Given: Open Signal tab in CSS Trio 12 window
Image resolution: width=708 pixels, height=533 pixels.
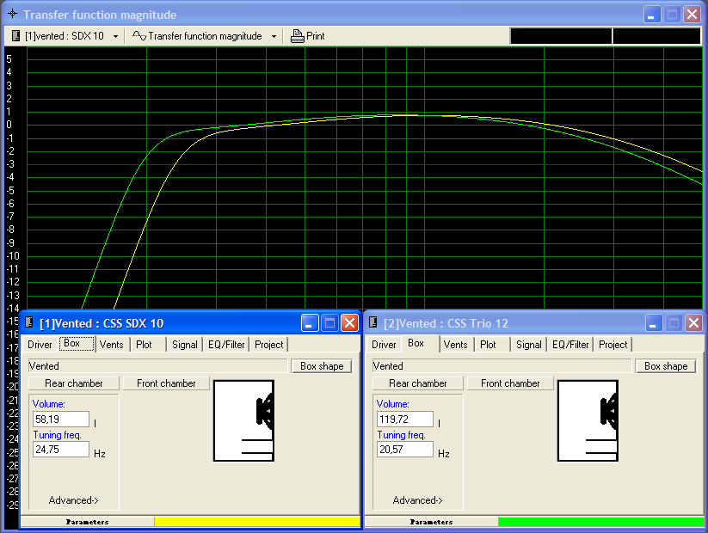Looking at the screenshot, I should pos(529,345).
